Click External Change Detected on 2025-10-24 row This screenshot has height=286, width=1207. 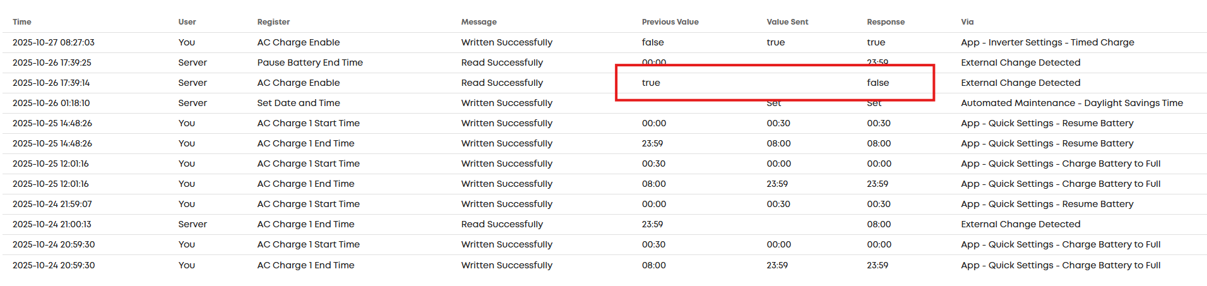1021,224
